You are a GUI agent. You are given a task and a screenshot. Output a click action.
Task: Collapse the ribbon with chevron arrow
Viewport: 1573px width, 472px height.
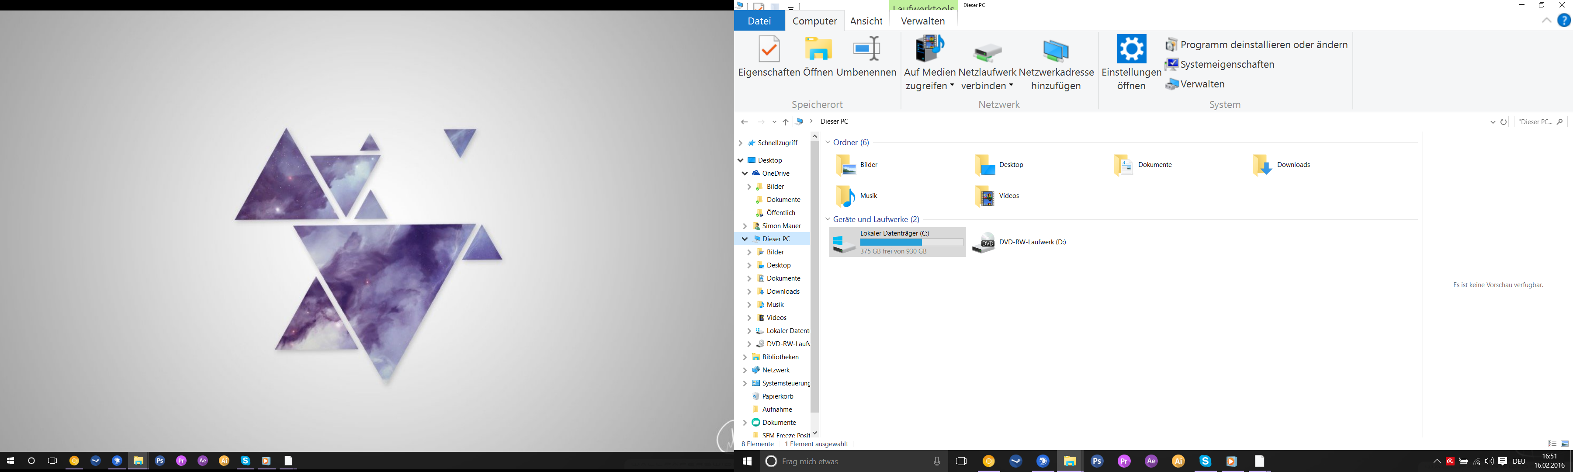[x=1546, y=21]
